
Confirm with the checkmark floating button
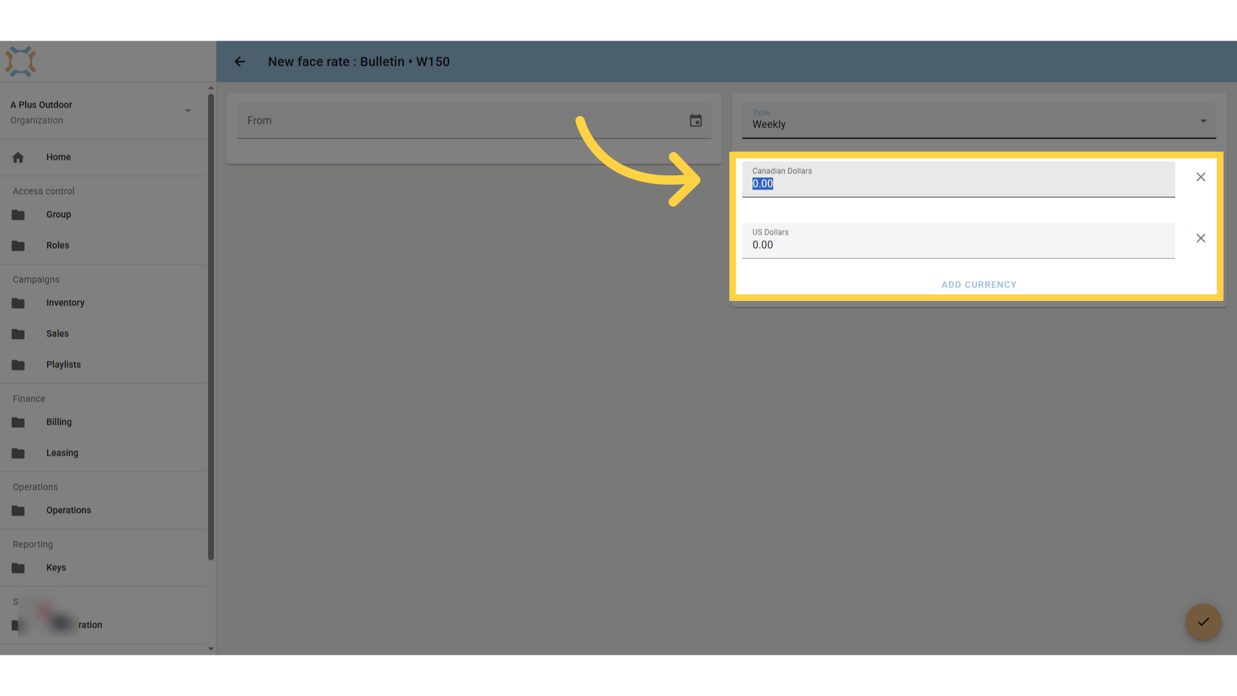point(1203,622)
